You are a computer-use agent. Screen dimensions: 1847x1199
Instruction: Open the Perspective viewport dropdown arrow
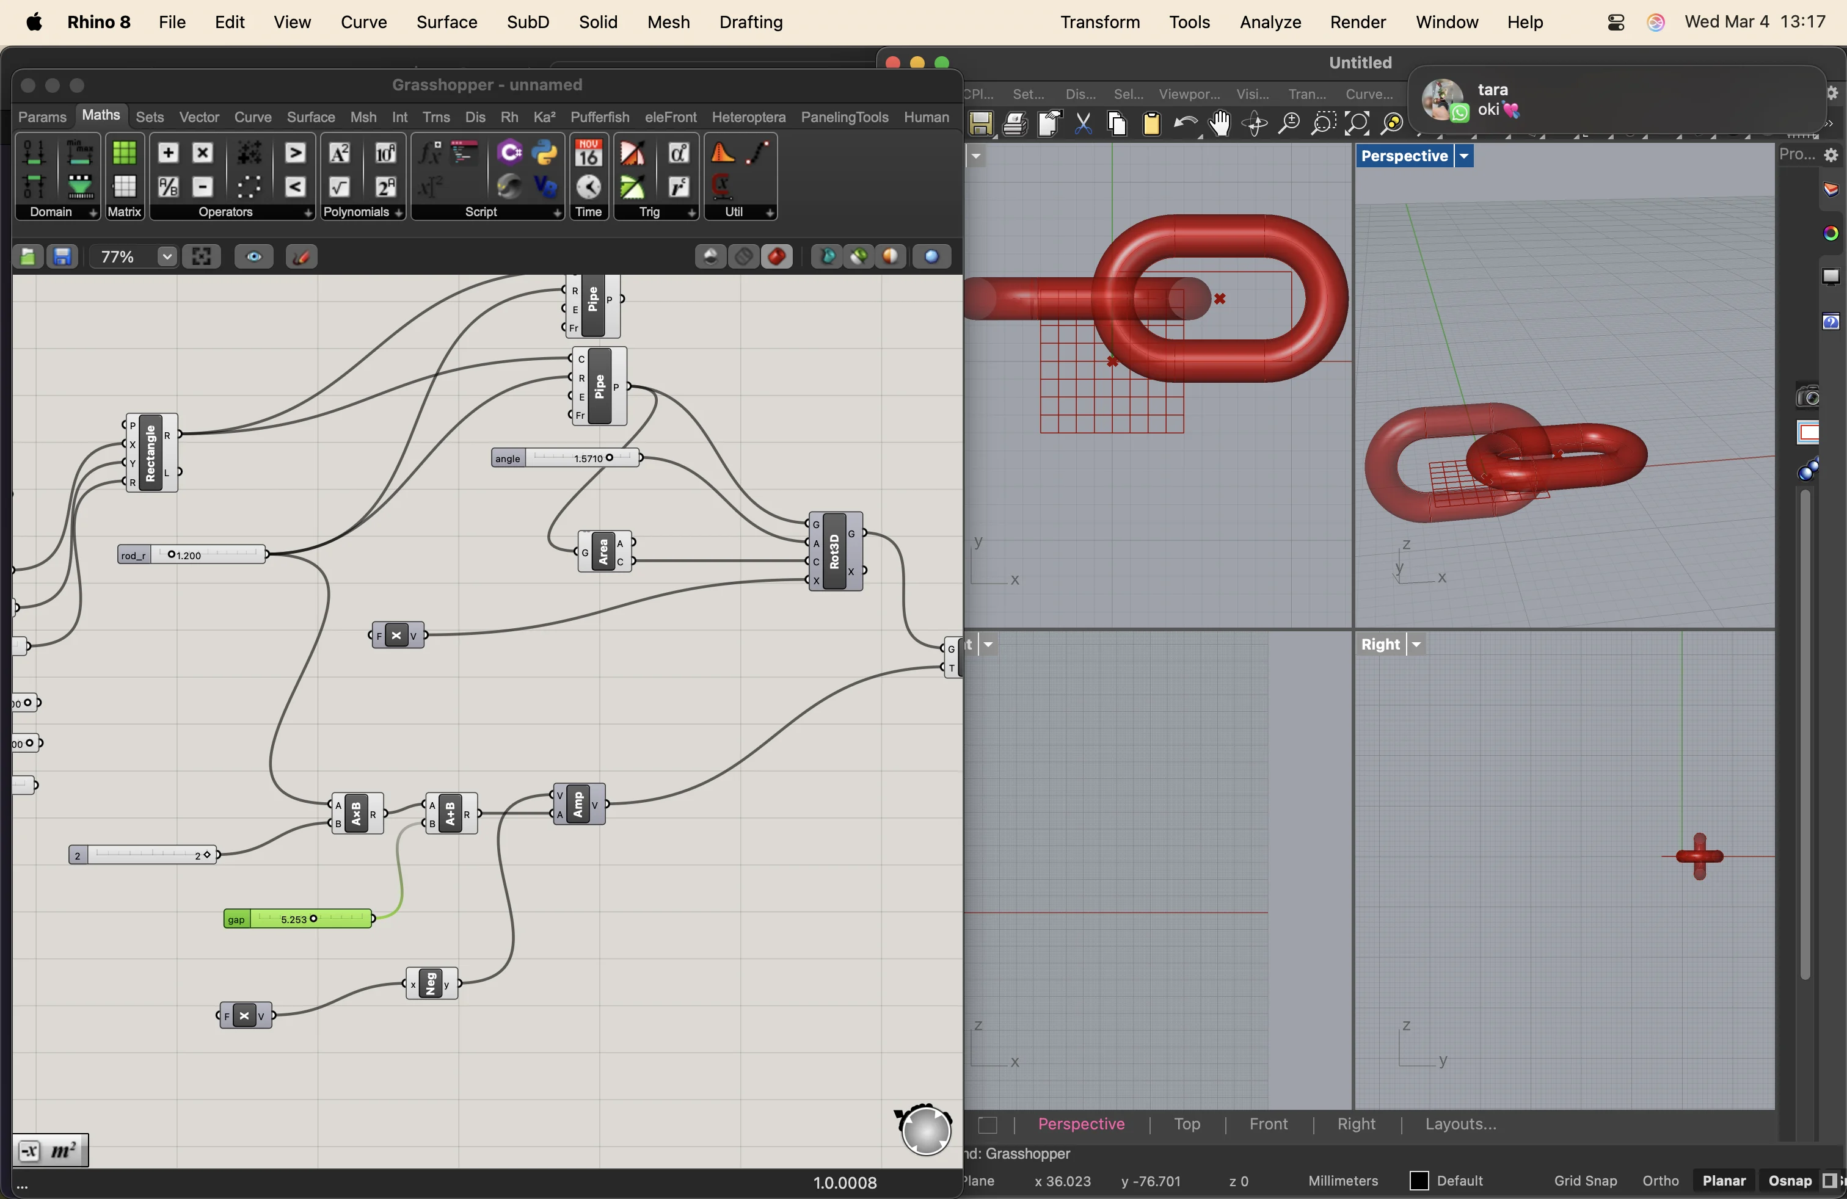1463,156
